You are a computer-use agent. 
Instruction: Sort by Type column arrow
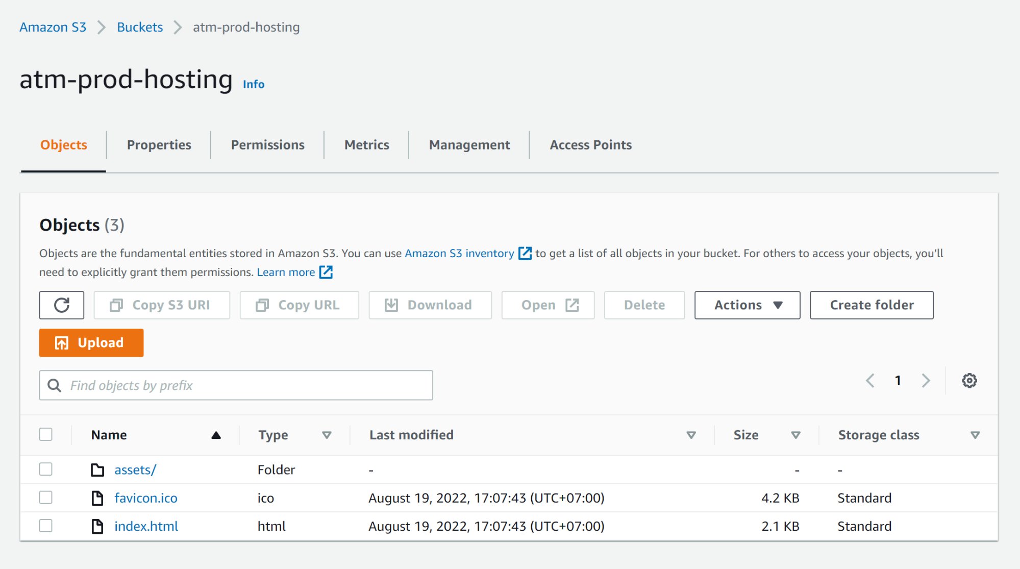pyautogui.click(x=327, y=435)
